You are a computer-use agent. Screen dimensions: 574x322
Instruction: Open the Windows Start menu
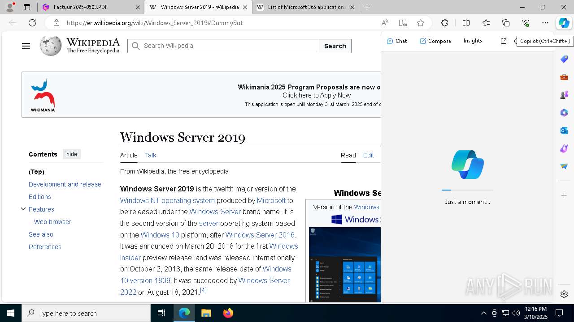pos(11,313)
